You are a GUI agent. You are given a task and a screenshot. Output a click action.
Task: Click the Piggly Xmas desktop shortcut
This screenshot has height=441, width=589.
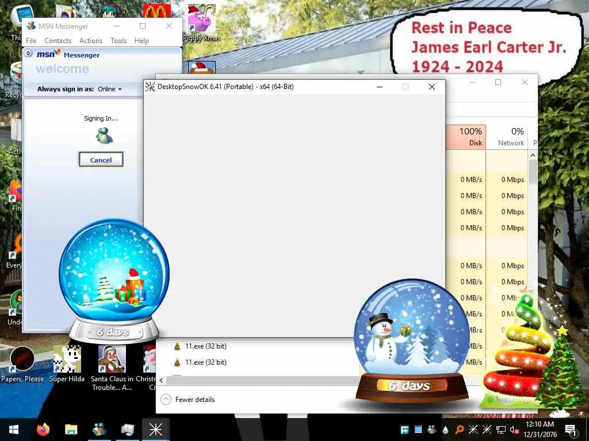[x=202, y=22]
